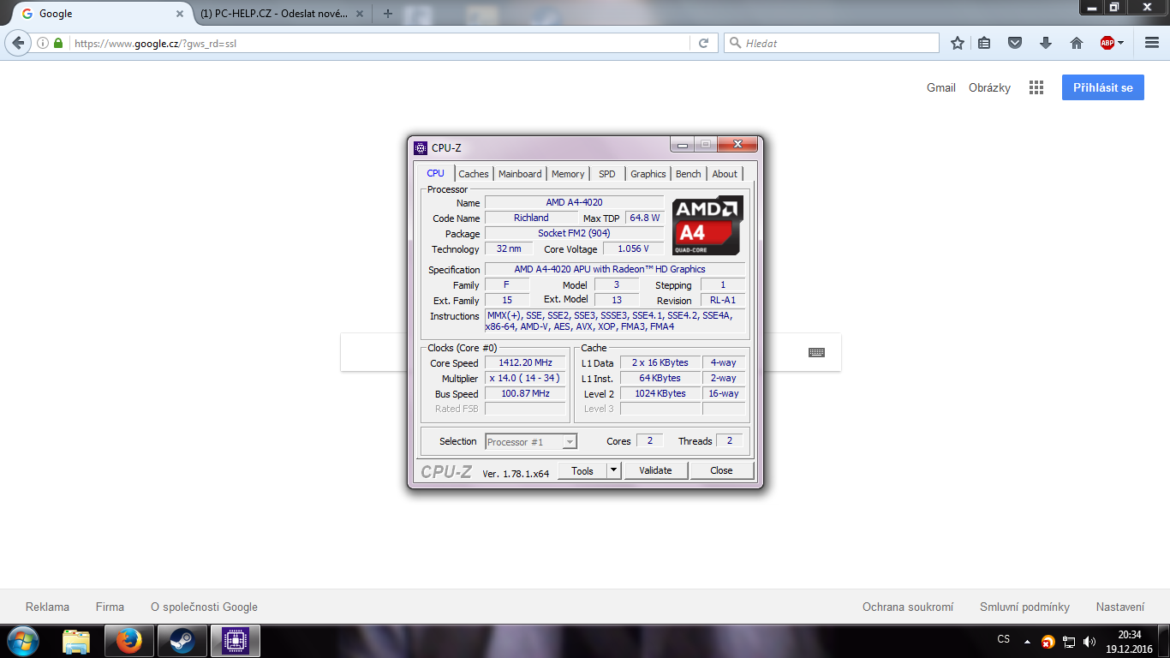Click the Firefox taskbar icon
Screen dimensions: 1170x658
[x=129, y=641]
